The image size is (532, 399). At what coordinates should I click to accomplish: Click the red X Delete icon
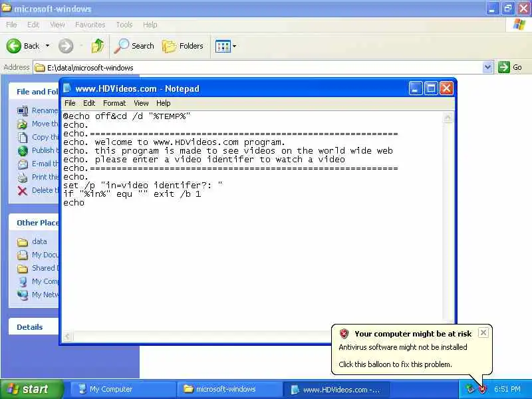coord(23,191)
